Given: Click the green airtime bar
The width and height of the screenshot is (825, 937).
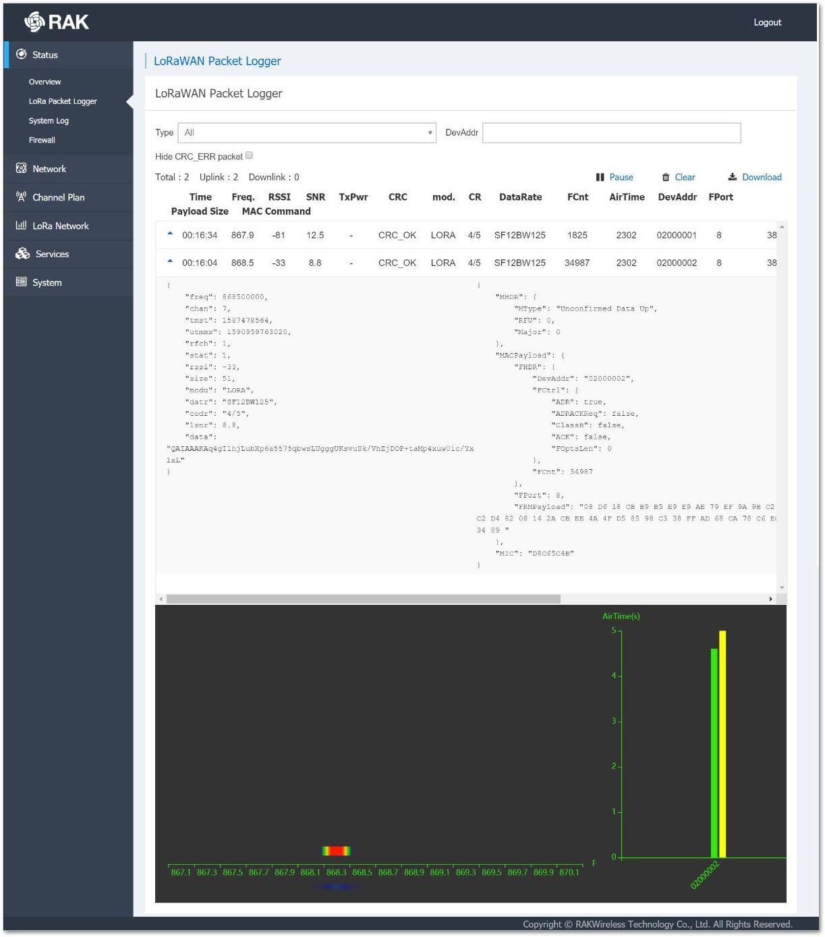Looking at the screenshot, I should point(714,753).
